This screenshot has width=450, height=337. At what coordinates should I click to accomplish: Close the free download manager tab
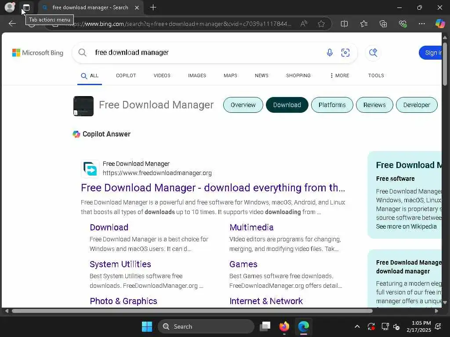[137, 7]
